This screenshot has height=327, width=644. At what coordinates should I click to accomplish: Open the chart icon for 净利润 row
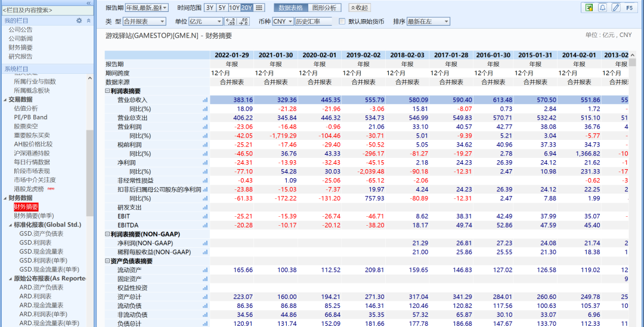(x=205, y=163)
